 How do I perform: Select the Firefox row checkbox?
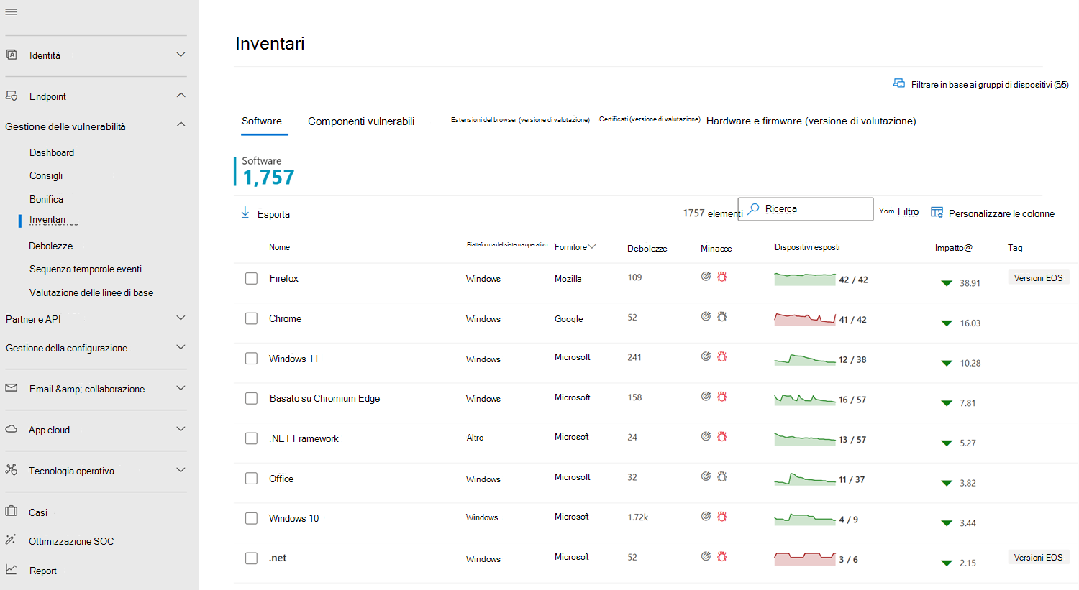(251, 278)
